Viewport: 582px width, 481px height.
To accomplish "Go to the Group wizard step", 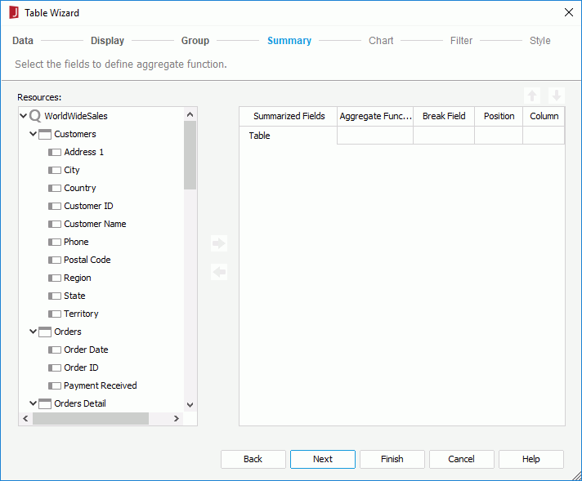I will (x=195, y=40).
